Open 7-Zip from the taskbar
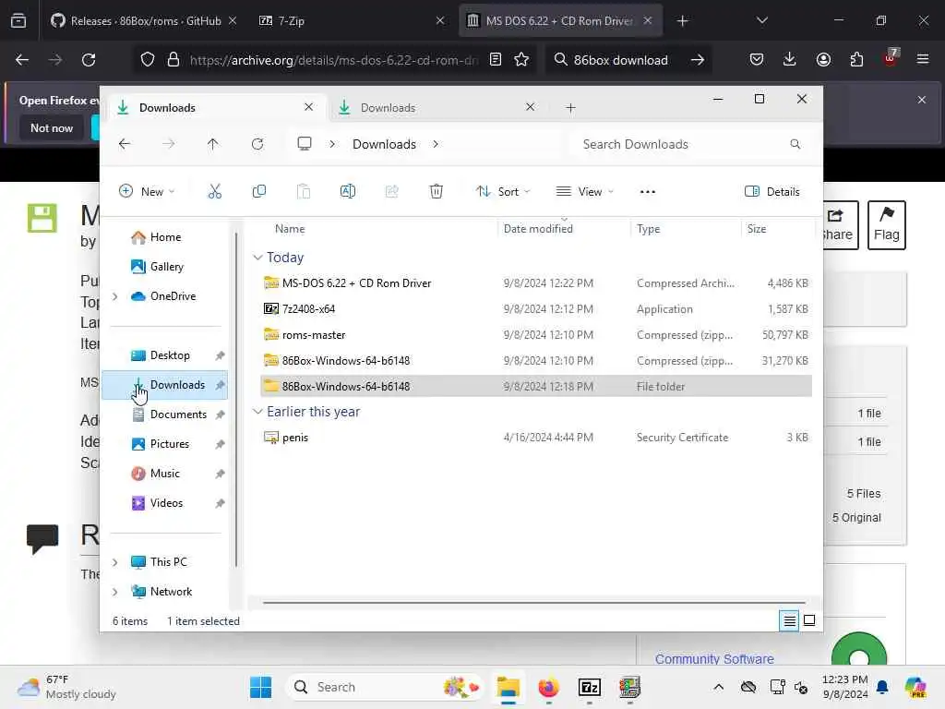945x709 pixels. 590,687
